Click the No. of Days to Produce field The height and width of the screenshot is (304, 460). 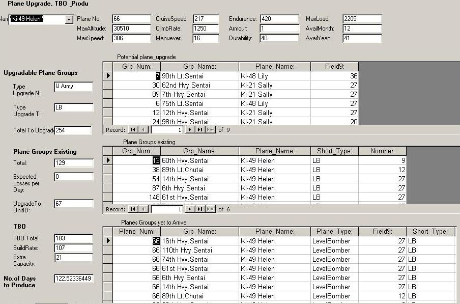click(x=74, y=279)
